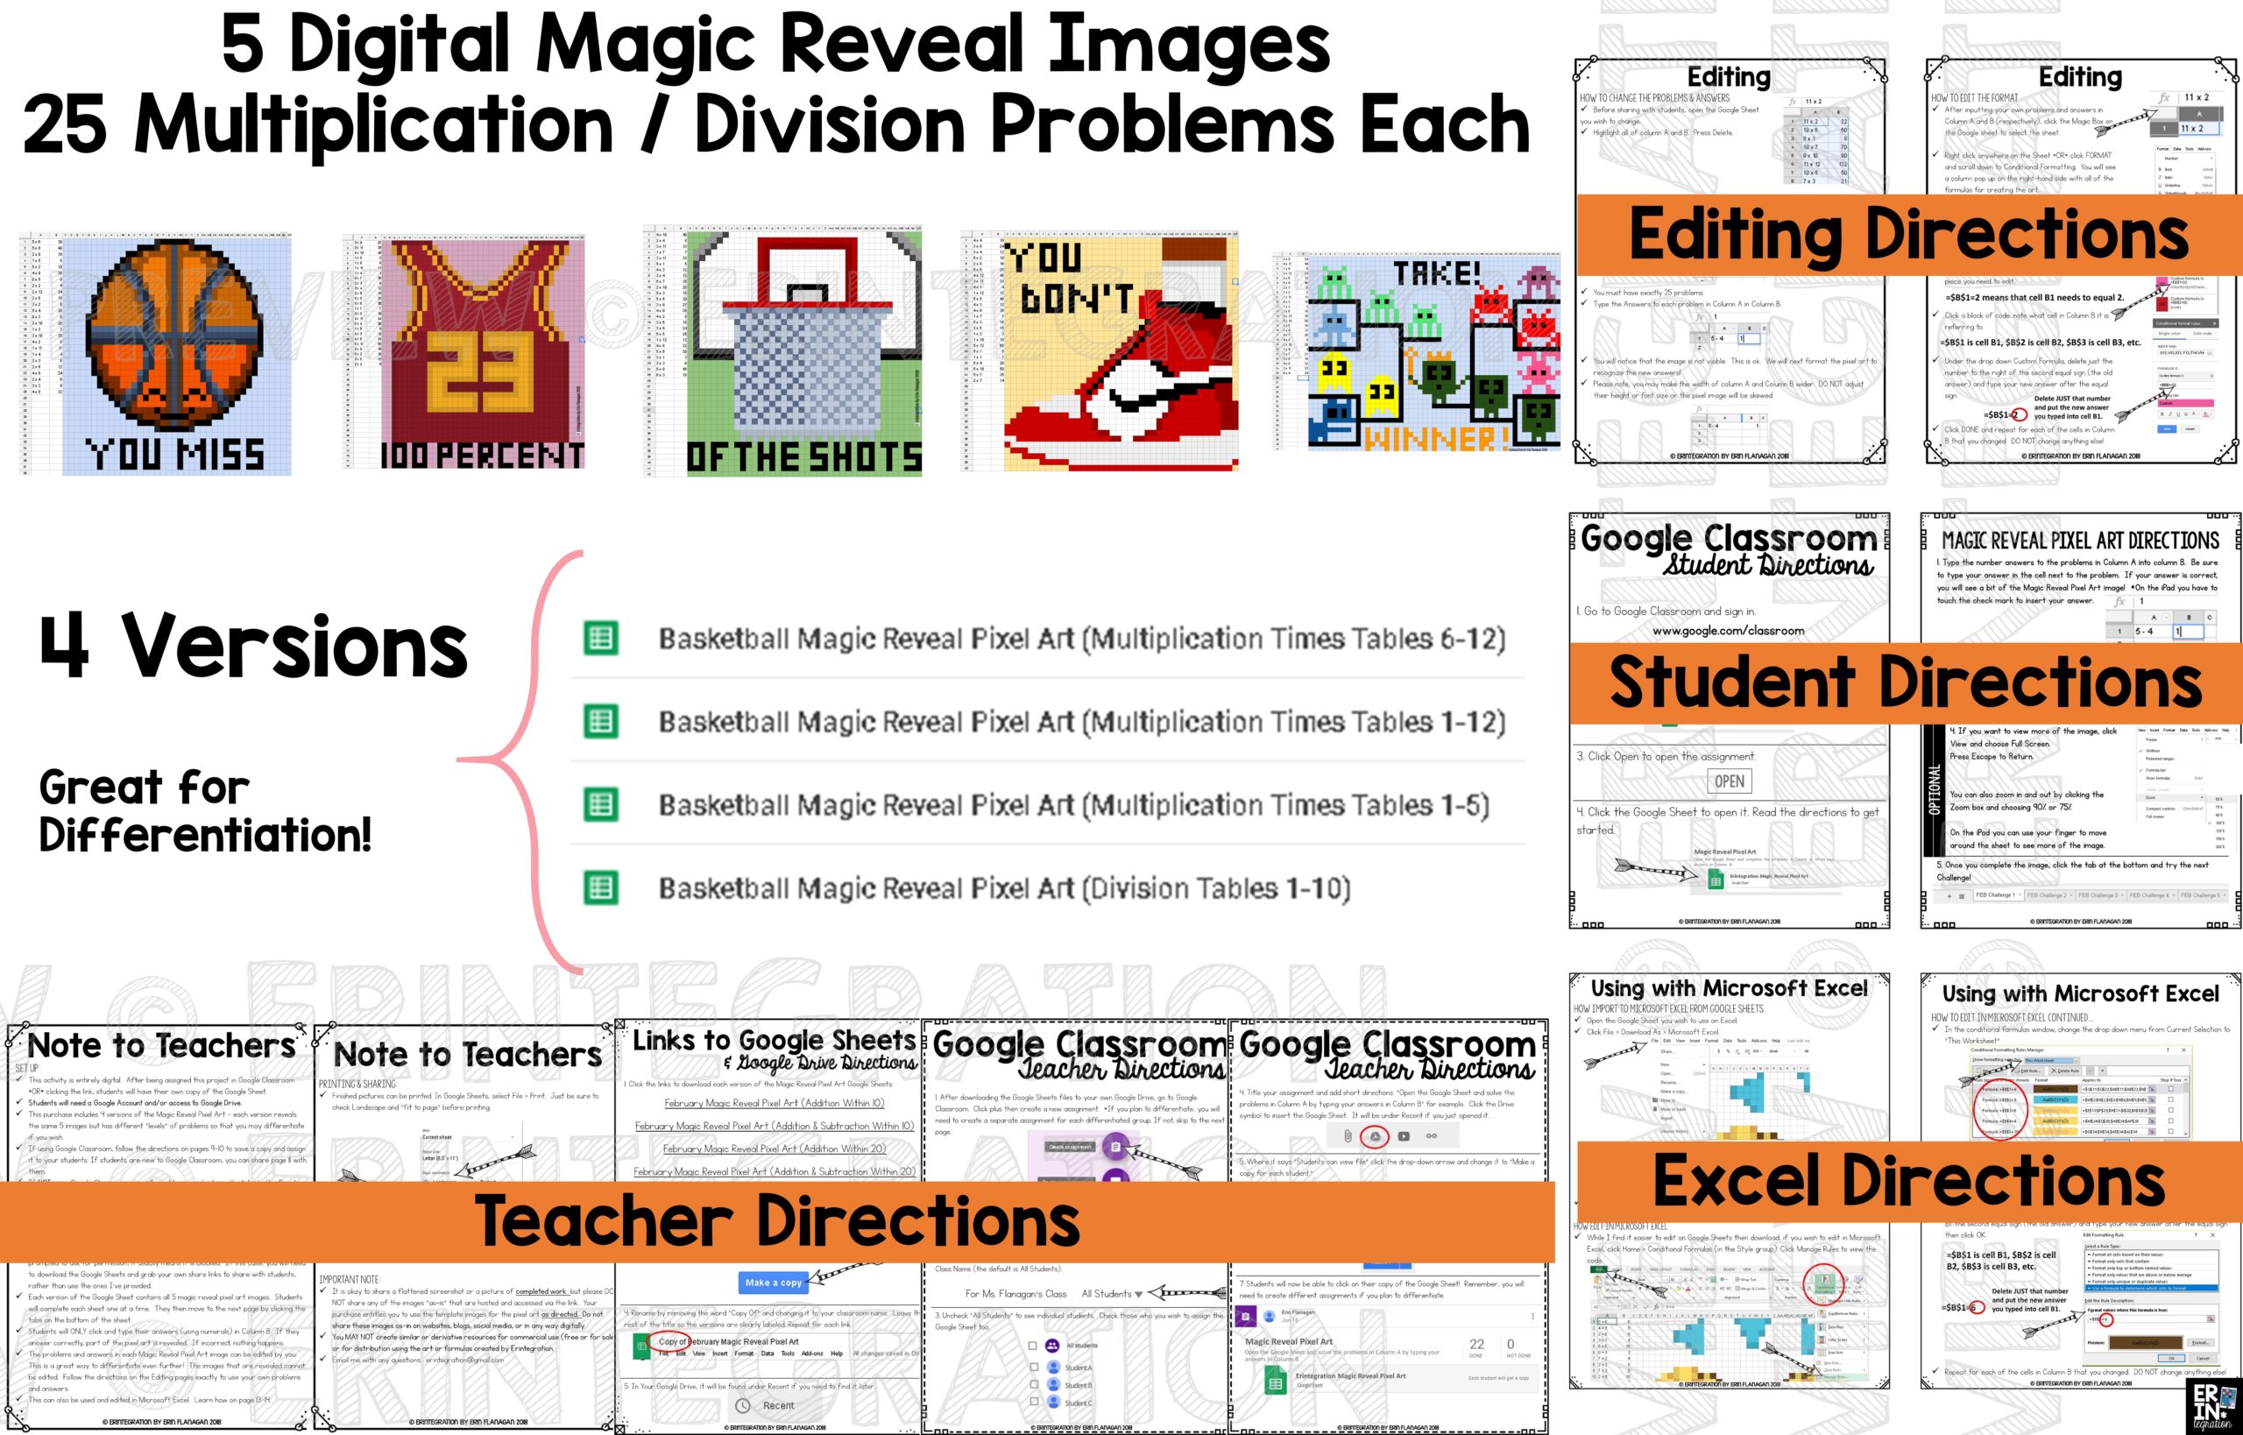The width and height of the screenshot is (2243, 1435).
Task: Click the brown Preview format swatch
Action: click(x=2146, y=1343)
